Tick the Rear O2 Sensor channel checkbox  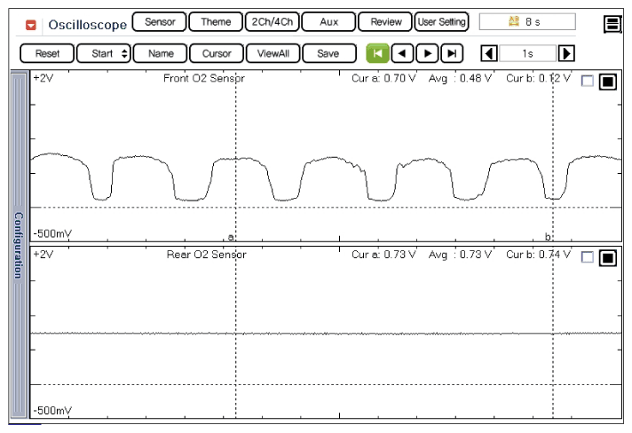(587, 258)
